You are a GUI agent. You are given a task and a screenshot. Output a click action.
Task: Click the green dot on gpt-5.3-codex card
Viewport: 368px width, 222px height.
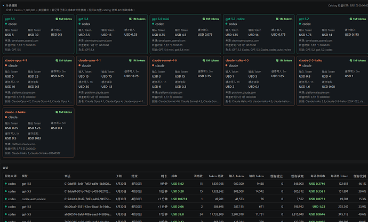[x=227, y=24]
